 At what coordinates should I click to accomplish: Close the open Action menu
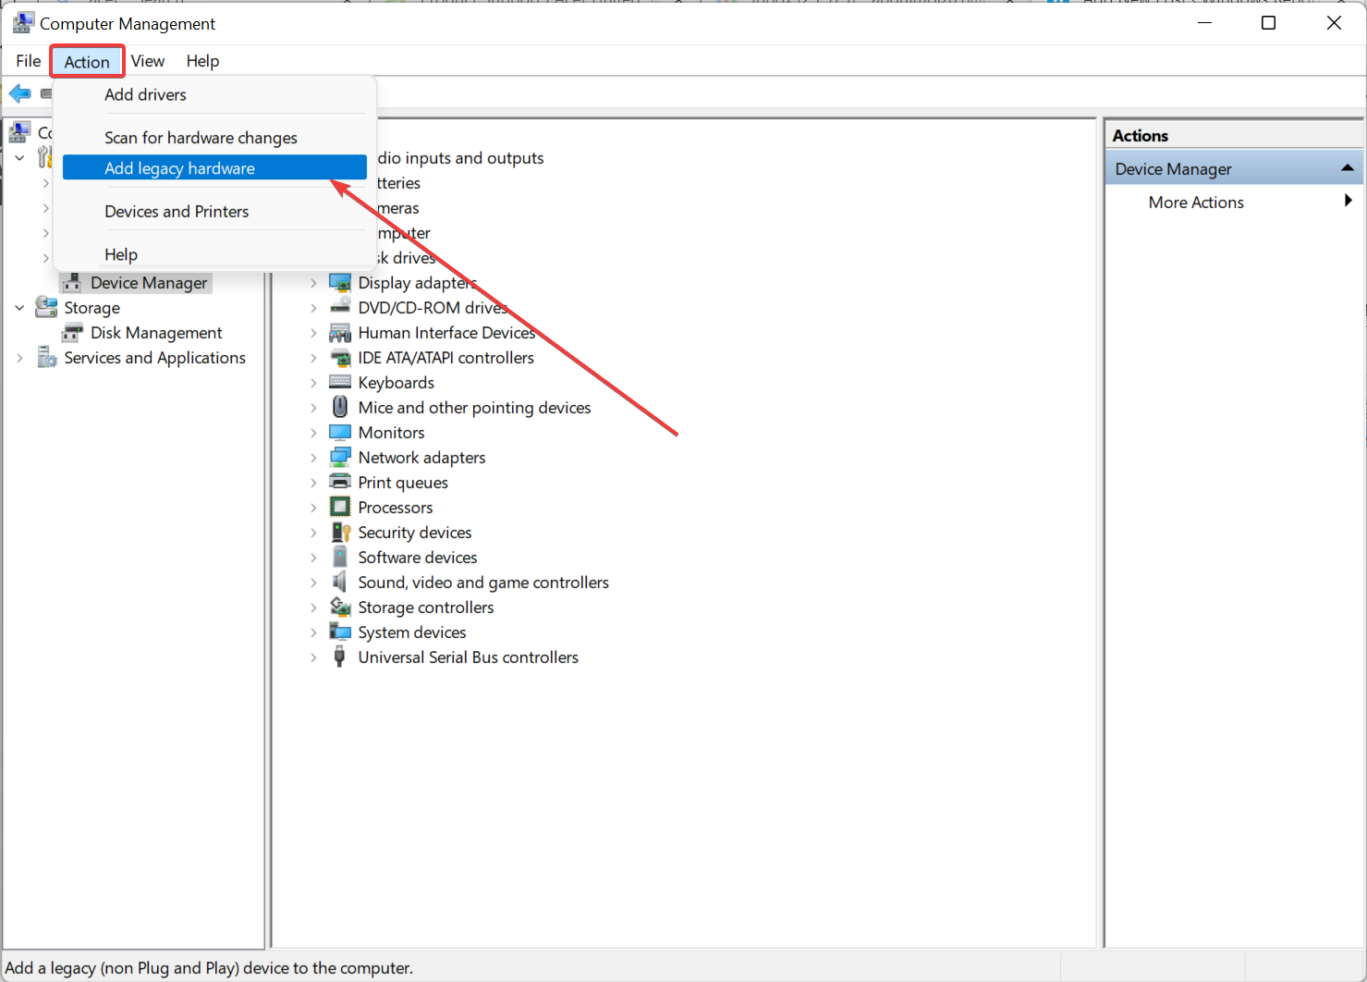tap(87, 62)
